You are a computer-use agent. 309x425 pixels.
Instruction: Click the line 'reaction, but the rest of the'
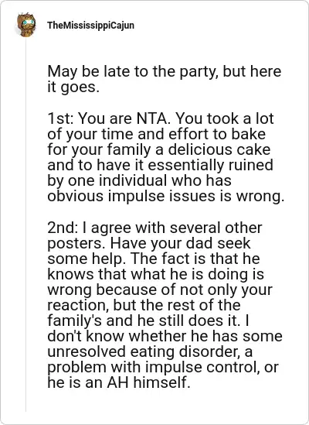pos(144,306)
